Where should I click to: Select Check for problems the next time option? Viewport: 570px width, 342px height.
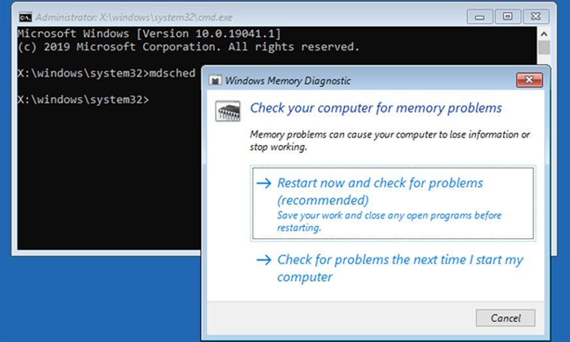pyautogui.click(x=393, y=268)
